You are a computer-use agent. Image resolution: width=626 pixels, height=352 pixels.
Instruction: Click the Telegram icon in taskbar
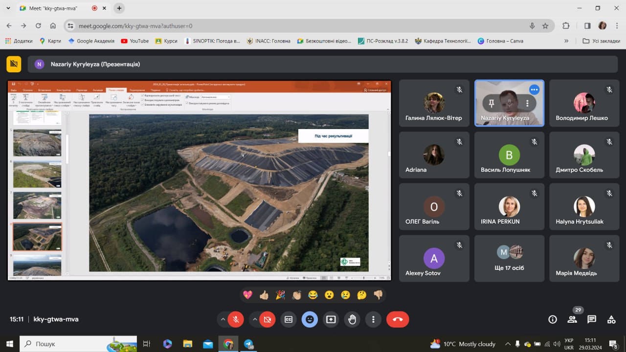click(x=248, y=344)
